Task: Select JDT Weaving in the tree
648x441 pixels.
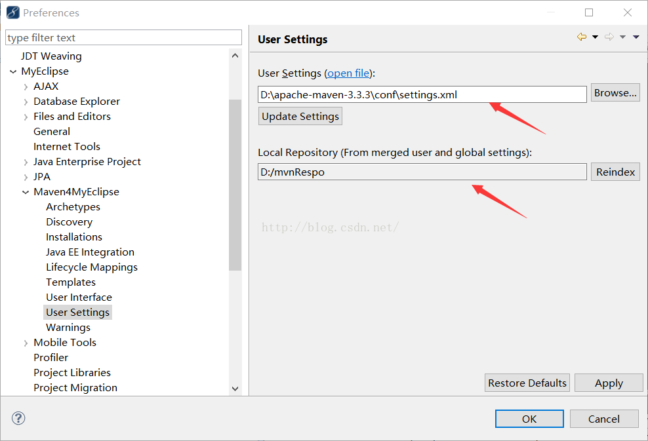Action: pyautogui.click(x=51, y=56)
